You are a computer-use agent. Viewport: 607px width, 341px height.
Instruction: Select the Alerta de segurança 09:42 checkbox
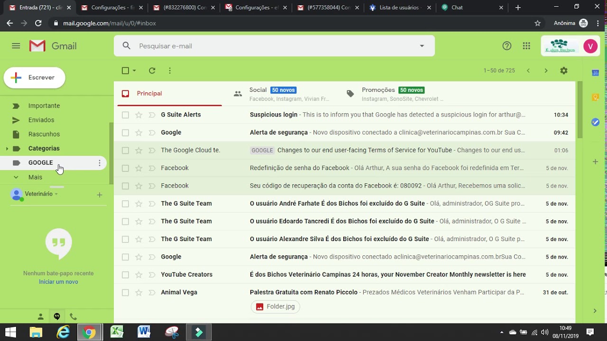point(125,133)
